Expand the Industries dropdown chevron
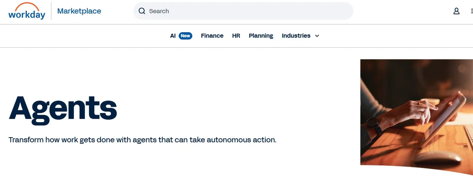The image size is (473, 180). coord(317,36)
